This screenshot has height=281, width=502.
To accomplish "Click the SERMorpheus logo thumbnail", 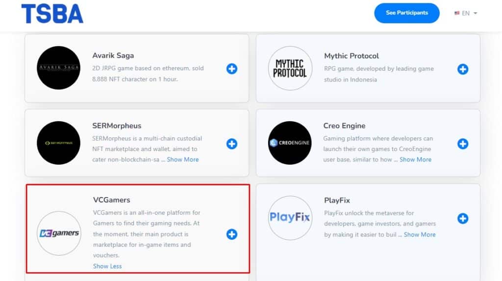I will point(59,143).
